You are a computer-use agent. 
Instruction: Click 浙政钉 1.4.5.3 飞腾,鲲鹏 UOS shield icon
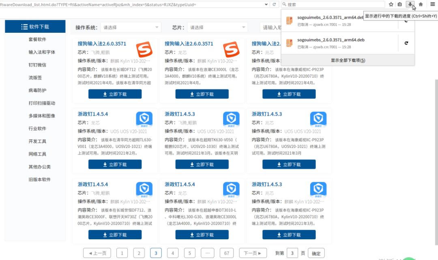point(231,119)
